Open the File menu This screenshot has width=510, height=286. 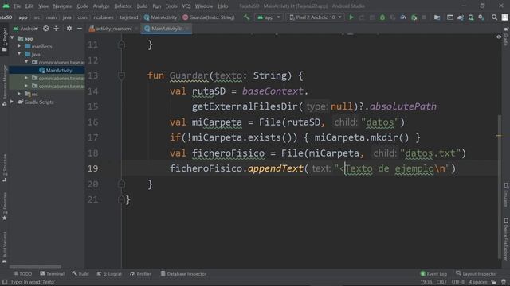18,6
